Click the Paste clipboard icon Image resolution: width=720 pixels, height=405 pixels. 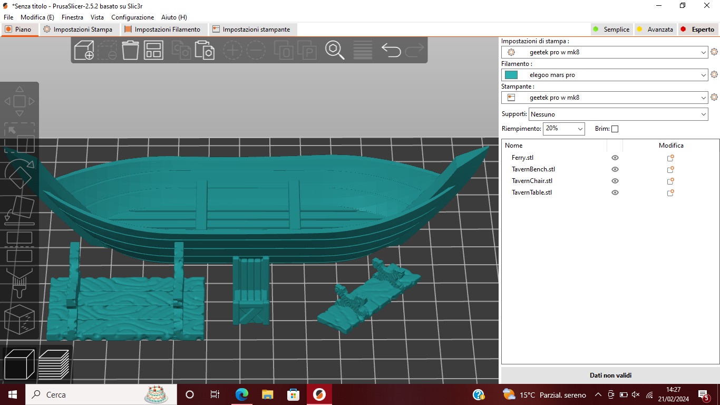pyautogui.click(x=205, y=50)
